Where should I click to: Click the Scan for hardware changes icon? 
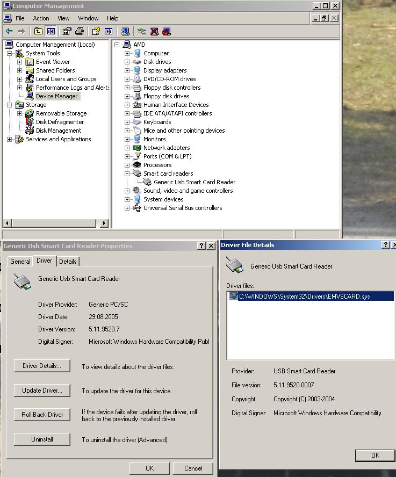[x=125, y=31]
